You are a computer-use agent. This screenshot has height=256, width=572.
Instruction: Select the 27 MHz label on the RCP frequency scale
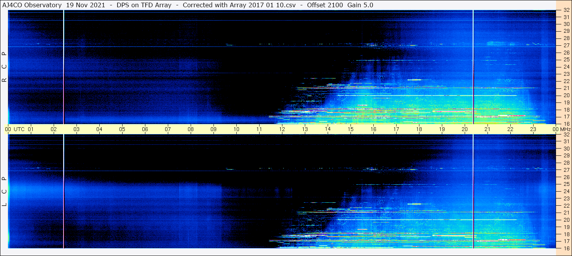point(566,45)
